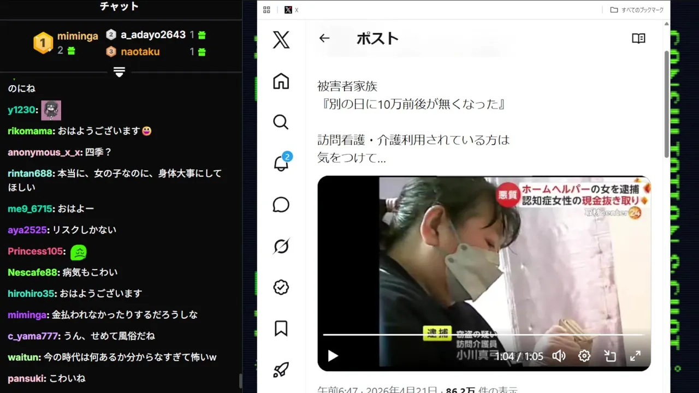Viewport: 699px width, 393px height.
Task: Expand video to fullscreen
Action: tap(635, 356)
